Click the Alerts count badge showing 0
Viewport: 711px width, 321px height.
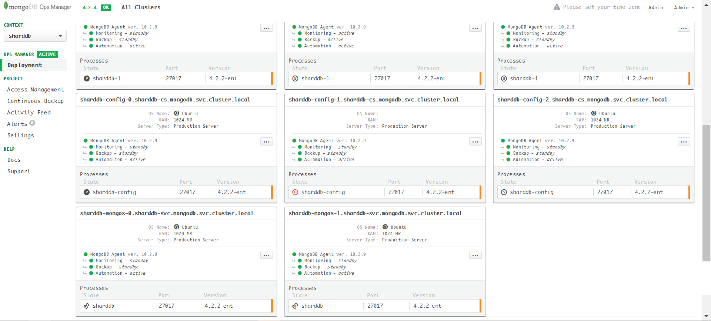pyautogui.click(x=32, y=123)
